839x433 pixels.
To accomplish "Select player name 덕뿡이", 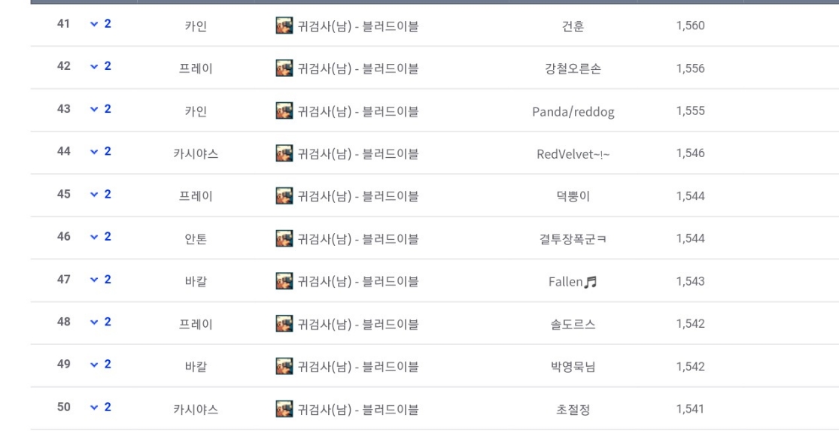I will (x=573, y=196).
